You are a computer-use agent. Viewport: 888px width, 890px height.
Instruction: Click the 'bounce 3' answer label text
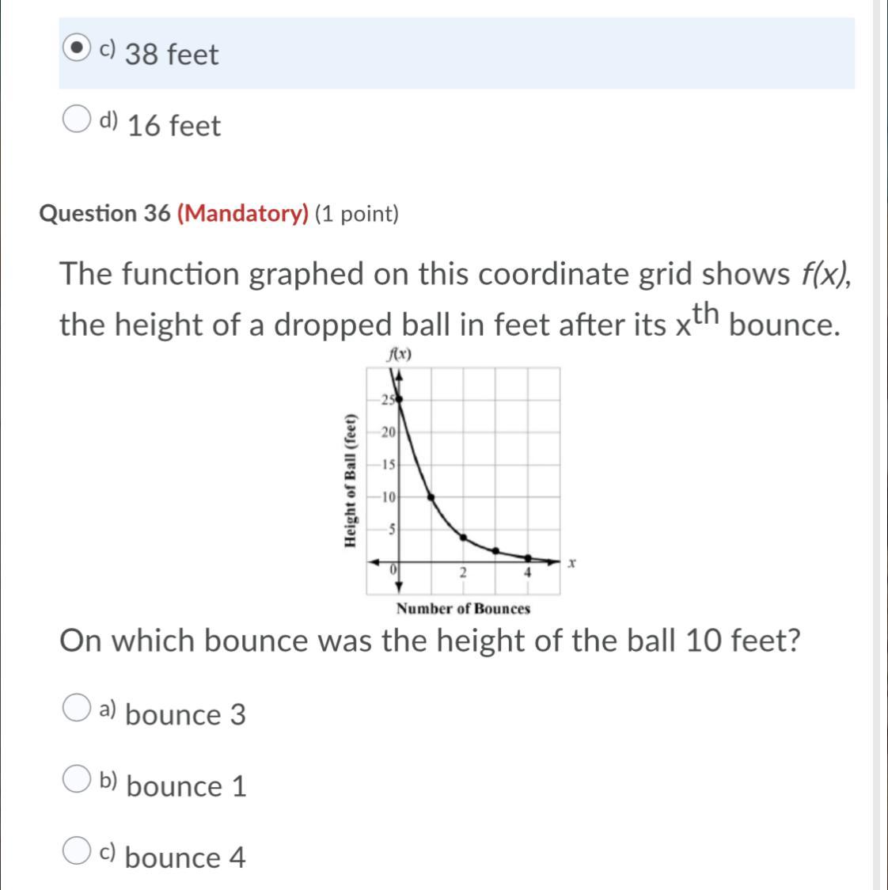[186, 715]
